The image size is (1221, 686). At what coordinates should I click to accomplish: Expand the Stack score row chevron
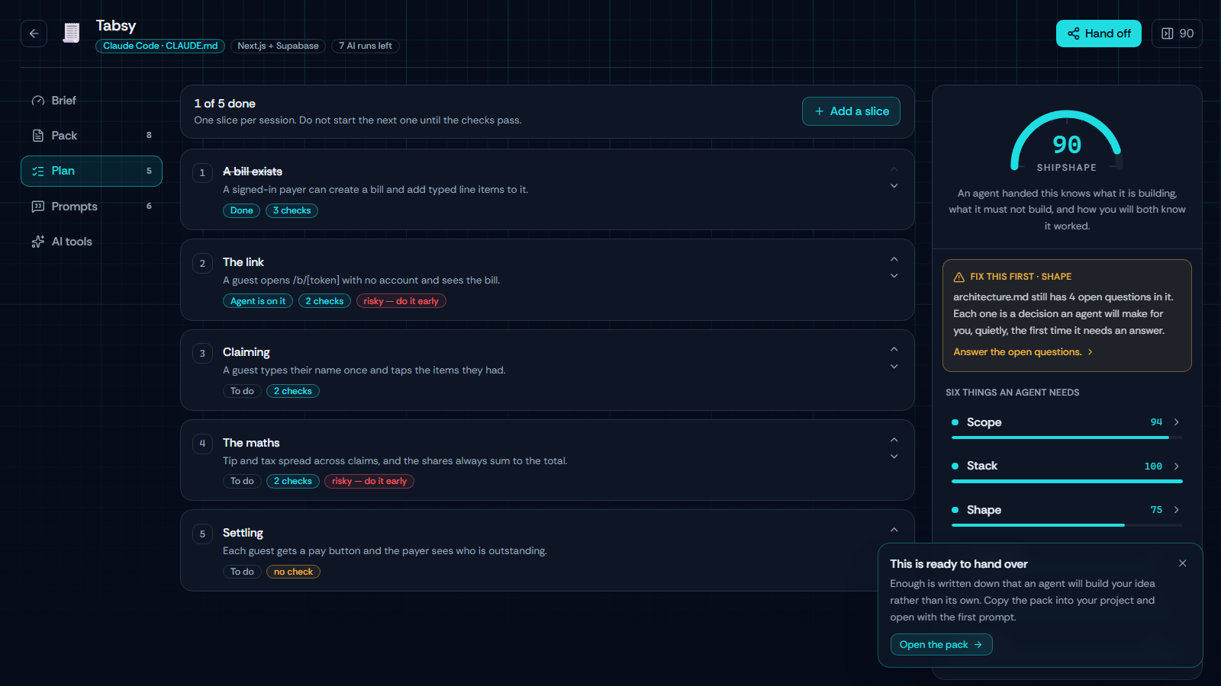[1176, 466]
